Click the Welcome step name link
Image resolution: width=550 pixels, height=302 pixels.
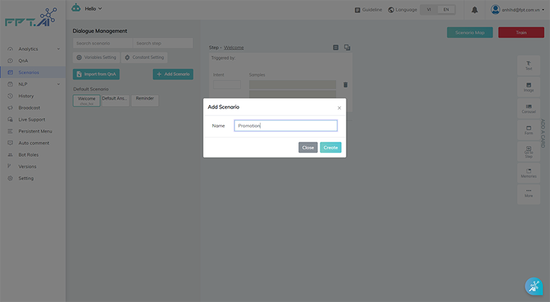[234, 47]
